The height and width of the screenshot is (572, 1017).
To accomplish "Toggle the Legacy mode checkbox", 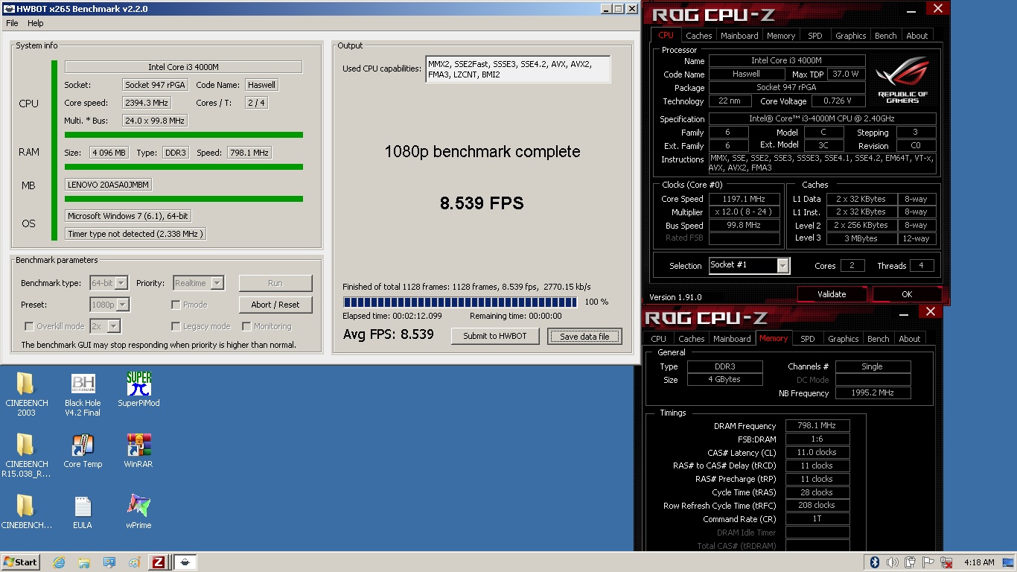I will click(x=176, y=326).
